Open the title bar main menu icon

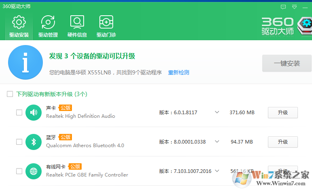pyautogui.click(x=294, y=7)
